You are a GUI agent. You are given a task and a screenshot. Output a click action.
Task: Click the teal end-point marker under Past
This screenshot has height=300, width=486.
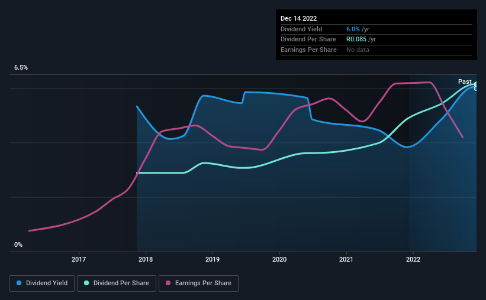[x=476, y=84]
